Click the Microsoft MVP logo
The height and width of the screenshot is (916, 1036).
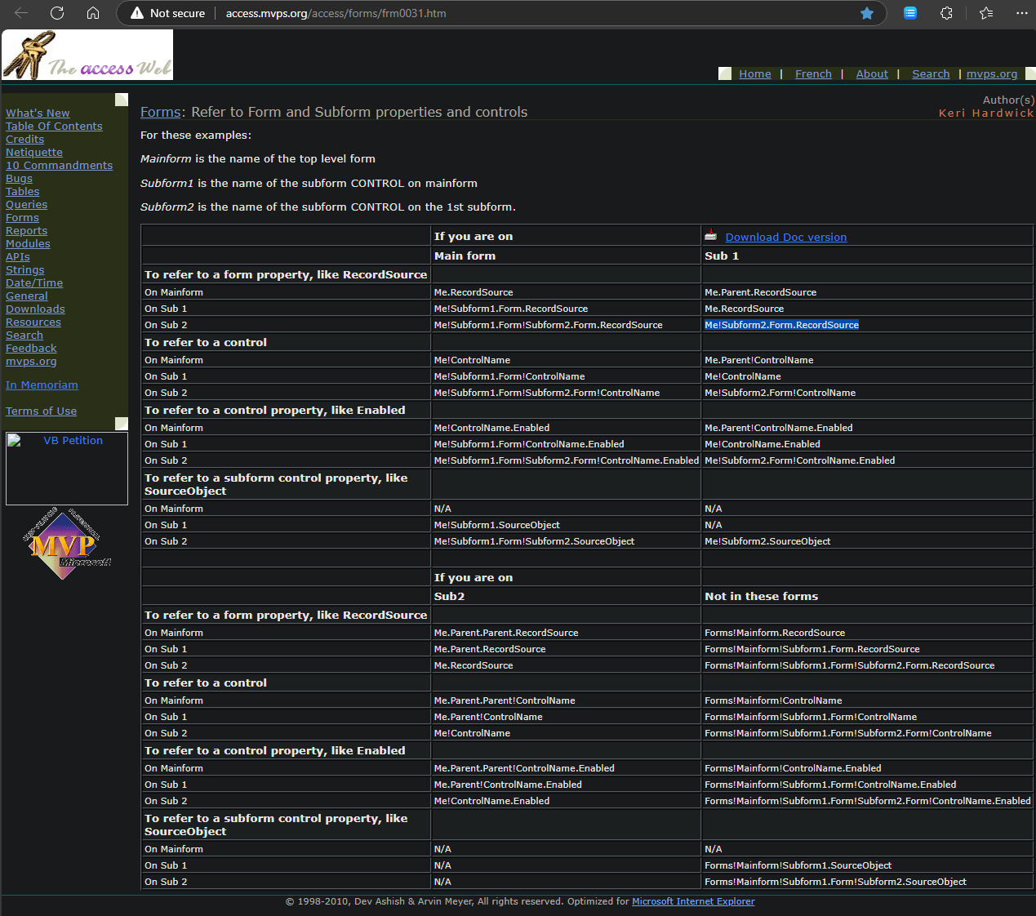click(65, 544)
